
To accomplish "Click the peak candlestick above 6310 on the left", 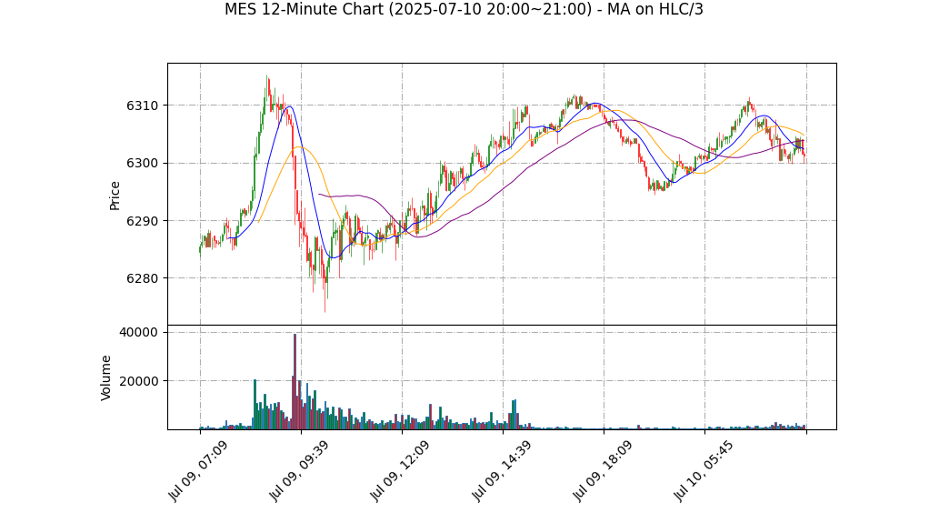I will [267, 89].
